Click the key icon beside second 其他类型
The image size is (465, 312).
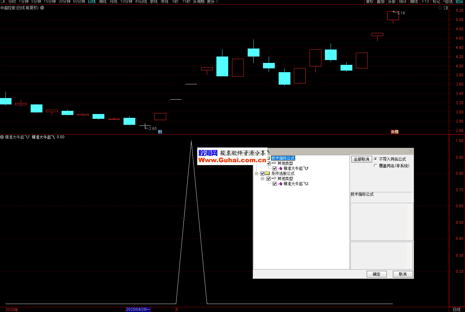click(x=274, y=179)
